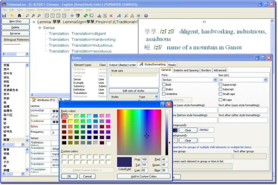Check the All caps option
The image size is (278, 185).
(221, 100)
